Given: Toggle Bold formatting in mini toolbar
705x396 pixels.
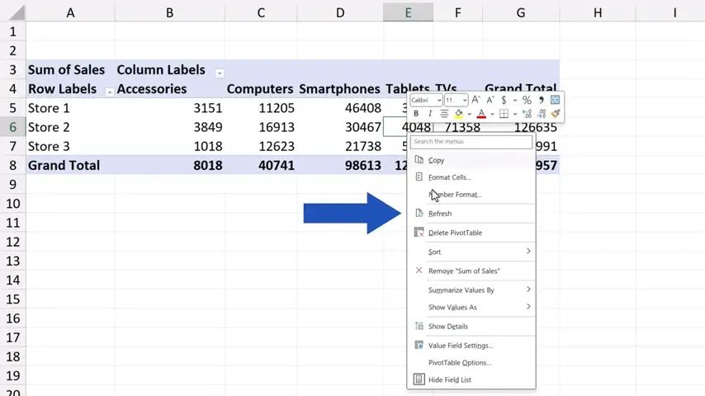Looking at the screenshot, I should [x=416, y=114].
